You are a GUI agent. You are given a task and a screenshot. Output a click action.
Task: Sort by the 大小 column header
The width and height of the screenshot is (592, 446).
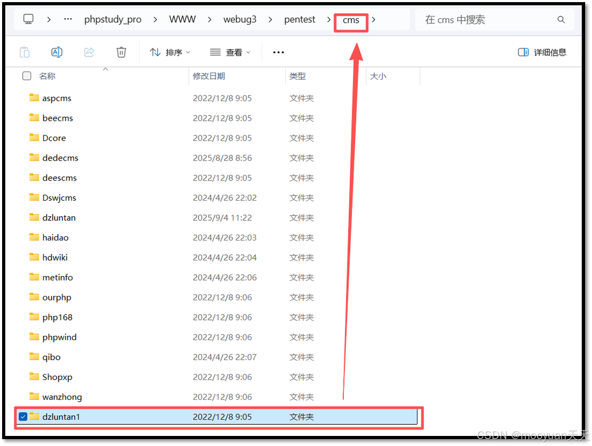pos(378,76)
